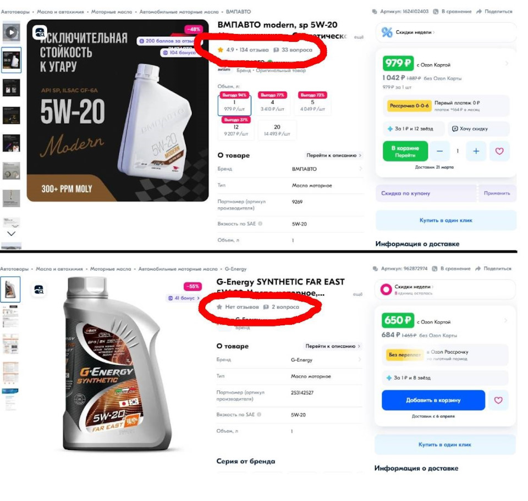Select the 4 liter volume option
The width and height of the screenshot is (528, 501).
272,105
